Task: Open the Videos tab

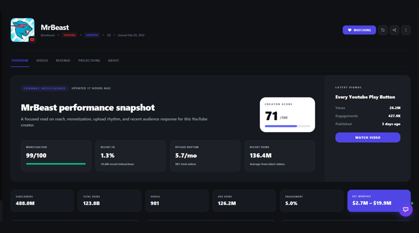Action: 42,61
